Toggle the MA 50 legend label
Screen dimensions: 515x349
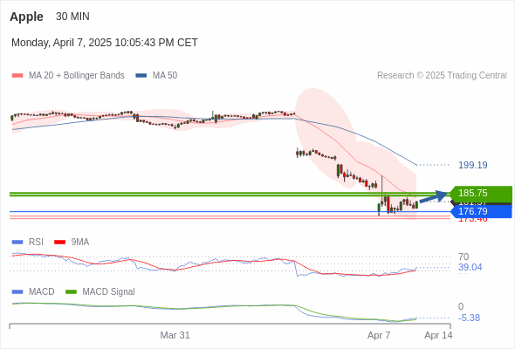[x=165, y=76]
